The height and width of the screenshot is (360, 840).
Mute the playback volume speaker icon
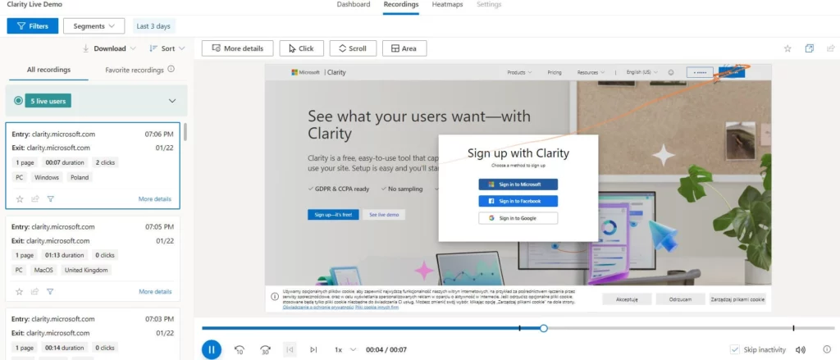point(801,350)
